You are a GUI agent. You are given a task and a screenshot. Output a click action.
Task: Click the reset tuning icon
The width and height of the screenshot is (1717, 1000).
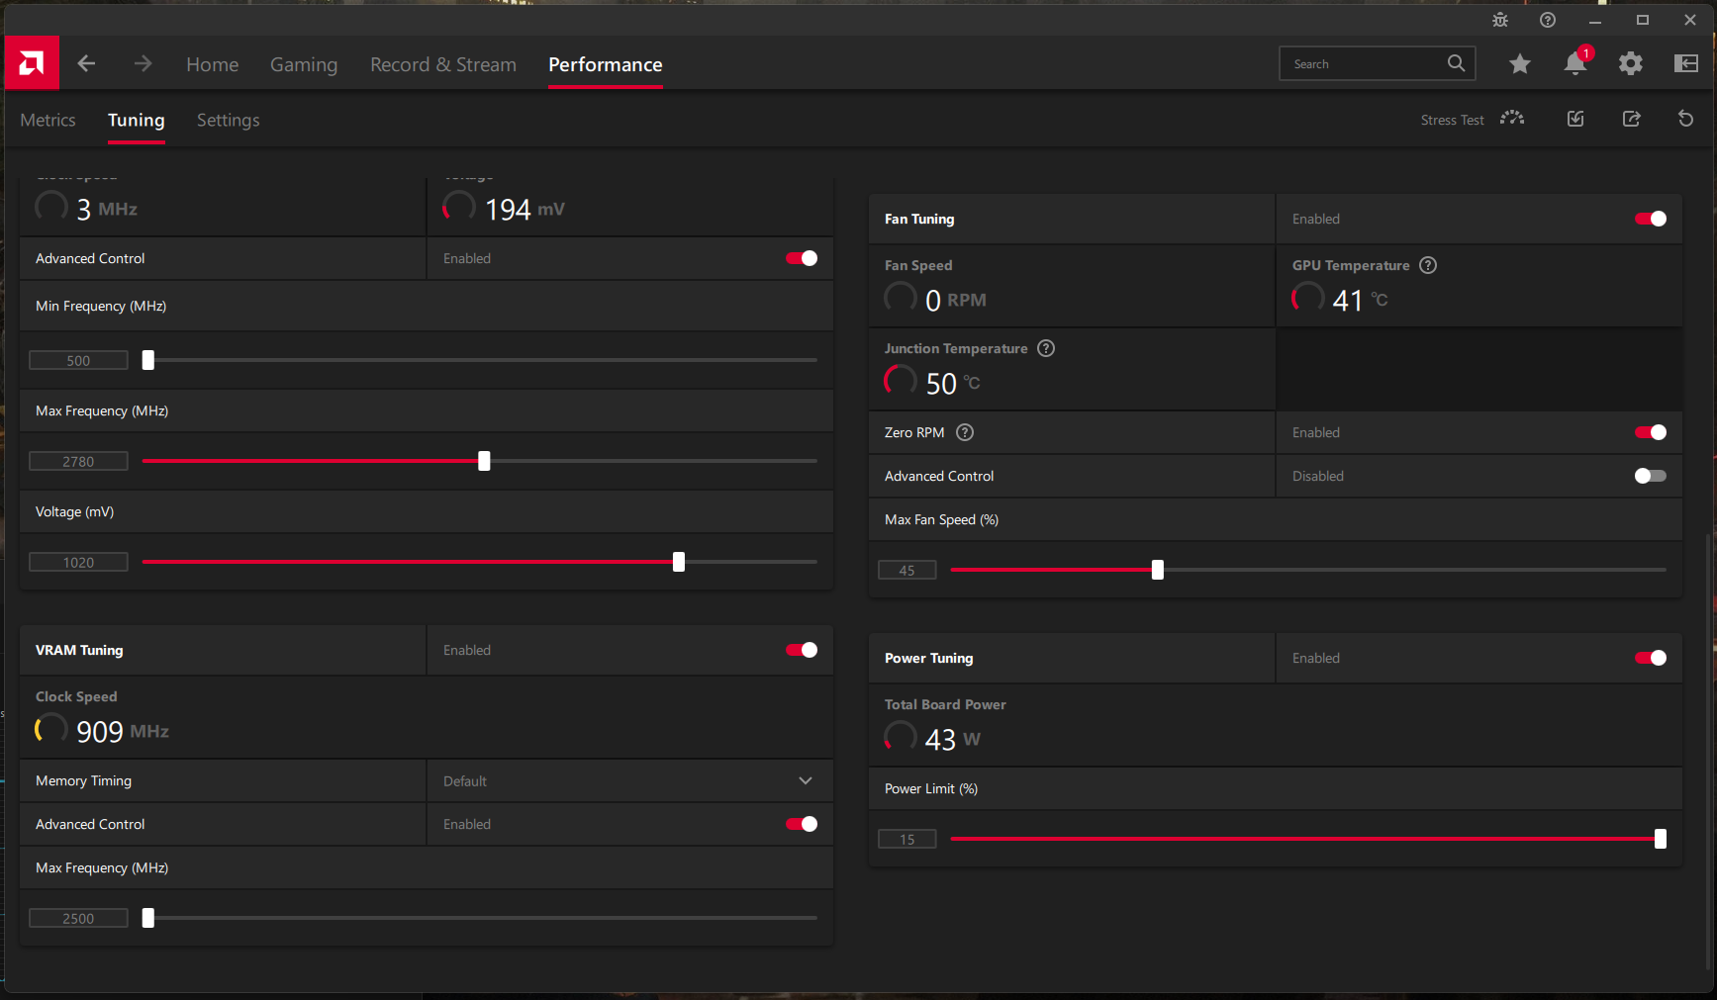(x=1686, y=119)
